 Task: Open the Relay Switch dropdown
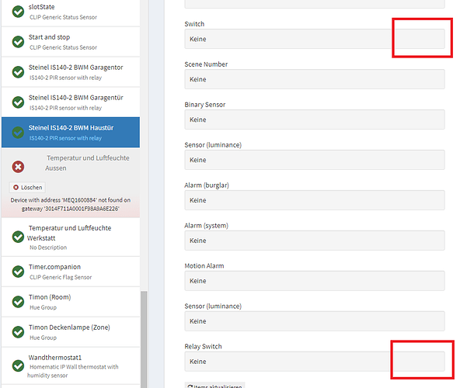315,362
